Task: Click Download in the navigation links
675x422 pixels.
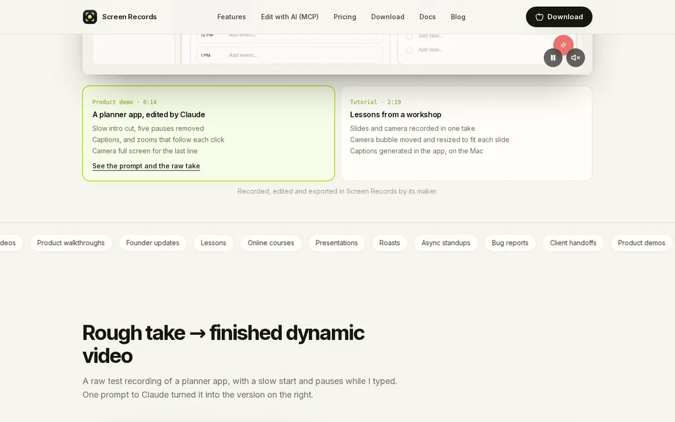Action: [388, 17]
